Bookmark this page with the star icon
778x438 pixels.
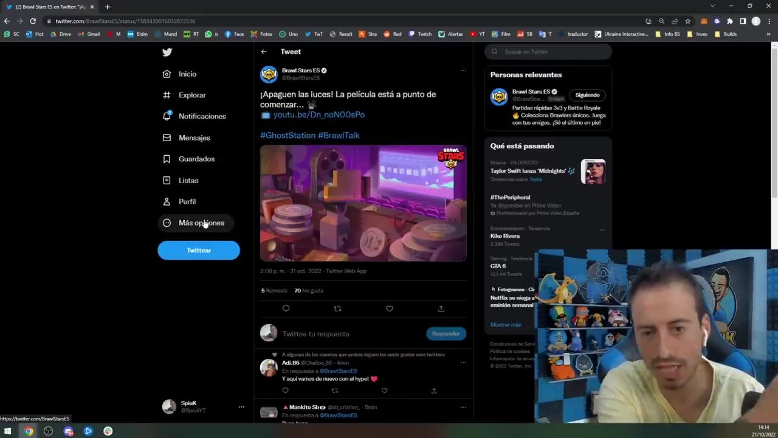(687, 21)
